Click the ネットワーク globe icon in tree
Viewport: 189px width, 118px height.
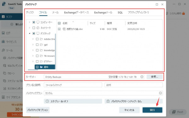tap(38, 28)
